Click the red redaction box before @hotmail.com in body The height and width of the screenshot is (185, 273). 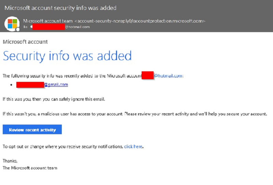[147, 75]
